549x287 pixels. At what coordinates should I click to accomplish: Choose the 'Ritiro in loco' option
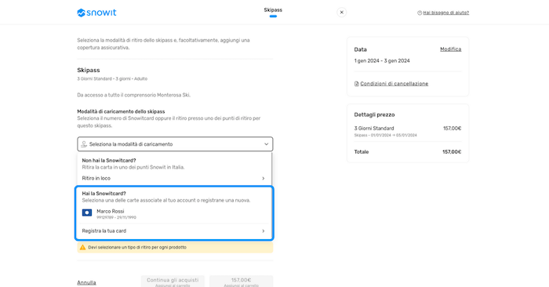coord(174,178)
